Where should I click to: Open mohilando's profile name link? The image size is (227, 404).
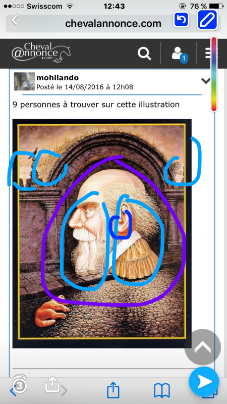click(x=58, y=78)
